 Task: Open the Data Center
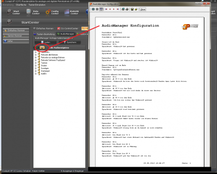tap(33, 12)
